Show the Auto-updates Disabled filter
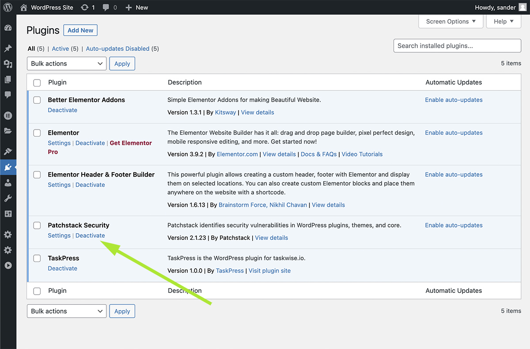This screenshot has width=530, height=349. click(x=117, y=49)
